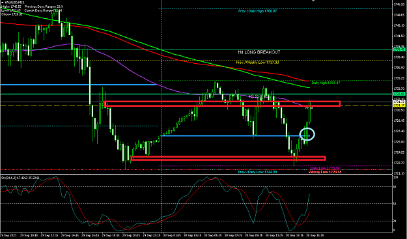Screen dimensions: 407x239
Task: Click the white current price tag on axis
Action: pyautogui.click(x=399, y=102)
